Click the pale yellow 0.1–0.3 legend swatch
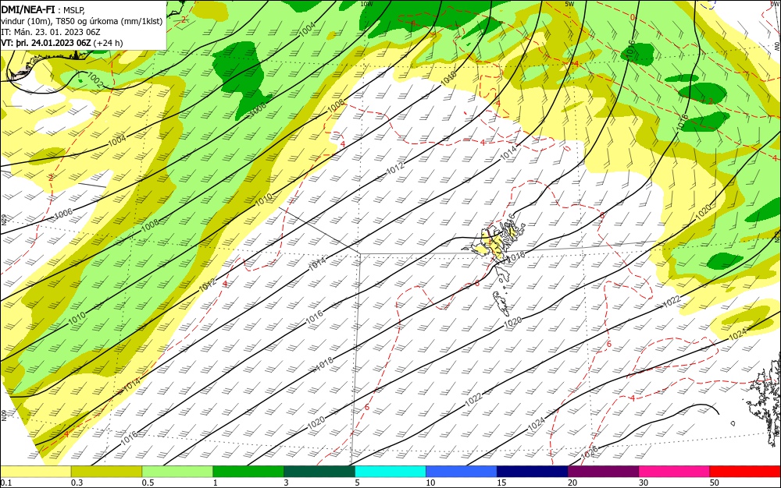 [x=35, y=472]
